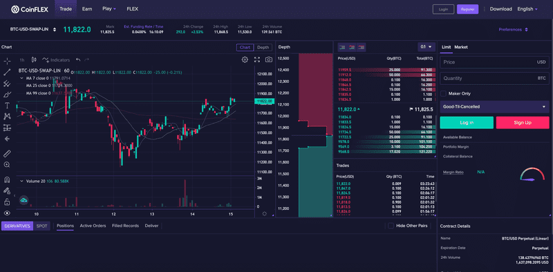Viewport: 553px width, 272px height.
Task: Select the SPOT toggle
Action: tap(41, 226)
